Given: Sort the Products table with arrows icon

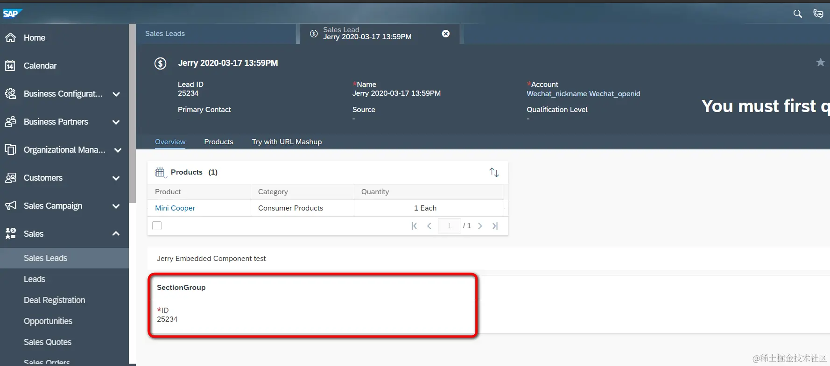Looking at the screenshot, I should click(x=494, y=172).
